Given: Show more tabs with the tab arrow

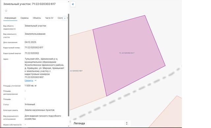Looking at the screenshot, I should [65, 18].
